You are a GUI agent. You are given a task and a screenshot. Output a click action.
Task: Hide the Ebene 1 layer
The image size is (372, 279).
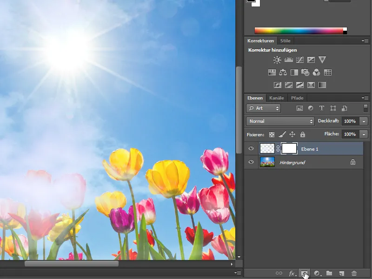[251, 148]
